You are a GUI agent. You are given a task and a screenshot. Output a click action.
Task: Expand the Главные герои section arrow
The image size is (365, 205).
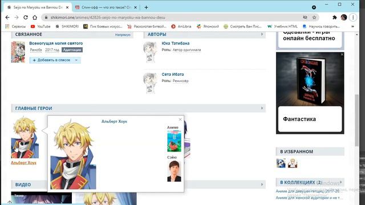[262, 108]
